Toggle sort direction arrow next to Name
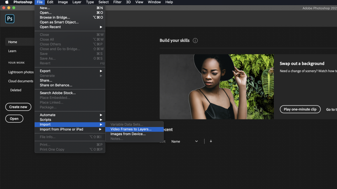 click(x=211, y=141)
